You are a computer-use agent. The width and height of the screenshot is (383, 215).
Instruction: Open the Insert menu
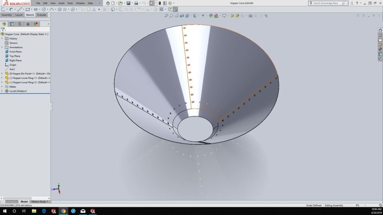(x=61, y=3)
